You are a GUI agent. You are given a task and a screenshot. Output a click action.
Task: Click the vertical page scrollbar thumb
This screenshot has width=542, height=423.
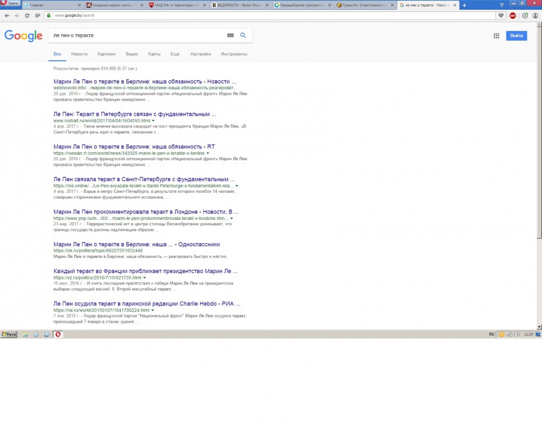[x=539, y=133]
